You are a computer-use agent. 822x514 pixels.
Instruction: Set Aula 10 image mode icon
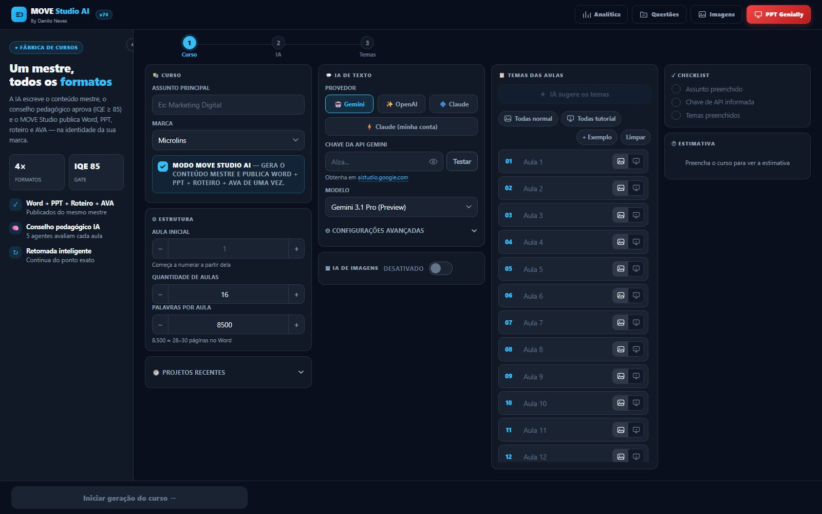621,403
